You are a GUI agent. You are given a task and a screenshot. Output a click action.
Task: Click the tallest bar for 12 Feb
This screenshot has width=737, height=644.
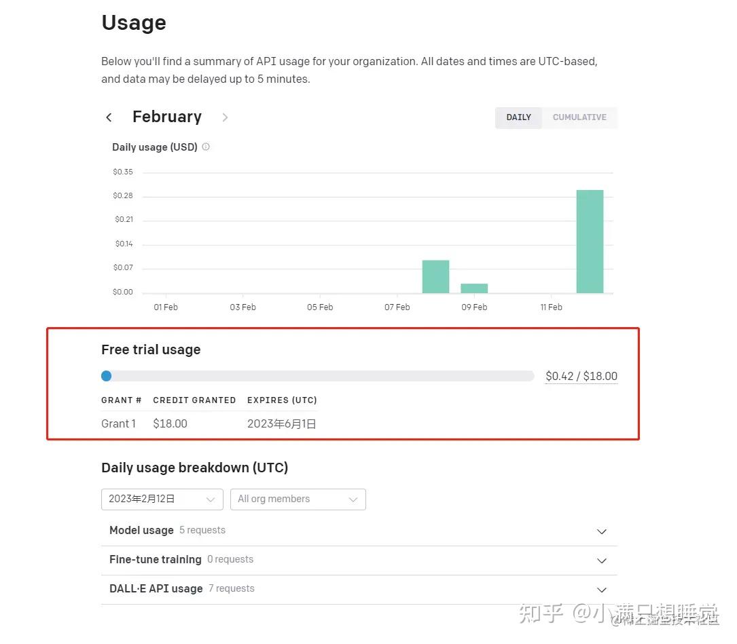tap(590, 242)
